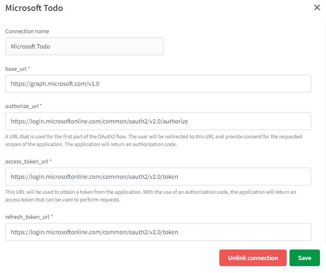The width and height of the screenshot is (326, 273).
Task: Select the authorize_url input box
Action: pos(158,121)
